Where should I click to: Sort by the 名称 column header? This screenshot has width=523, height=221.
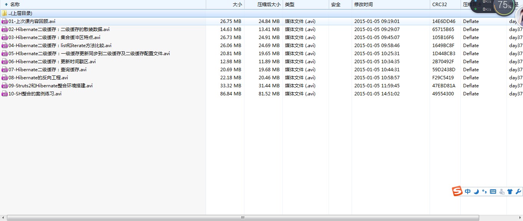103,5
